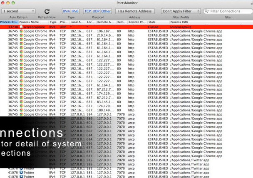Sort by the Process Name column header

click(33, 22)
